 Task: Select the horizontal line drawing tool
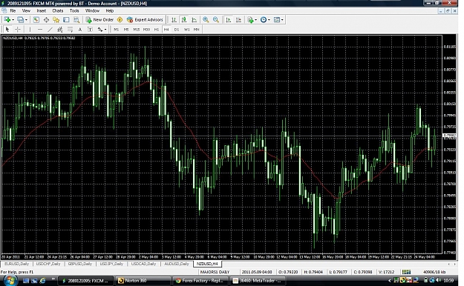[x=40, y=29]
